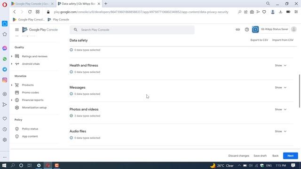Open Task View on taskbar
The image size is (301, 169).
coord(30,165)
